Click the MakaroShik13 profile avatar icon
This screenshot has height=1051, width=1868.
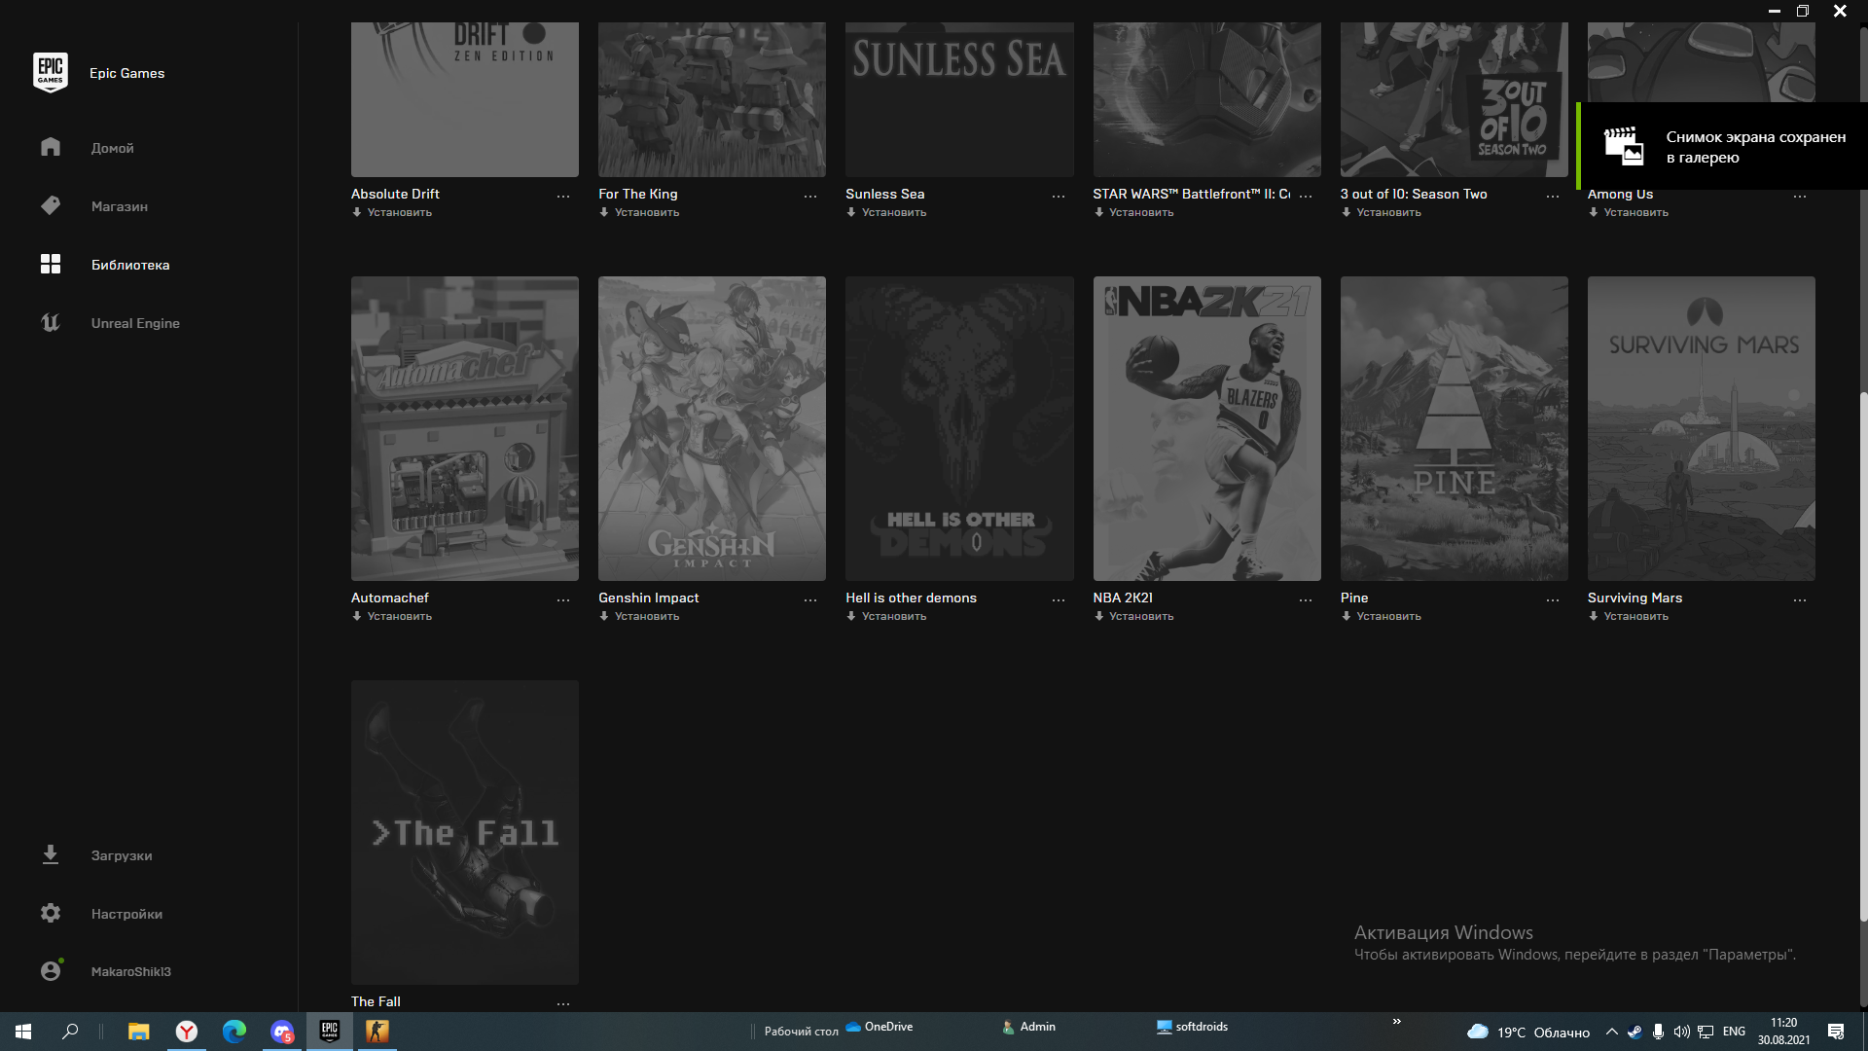(51, 970)
